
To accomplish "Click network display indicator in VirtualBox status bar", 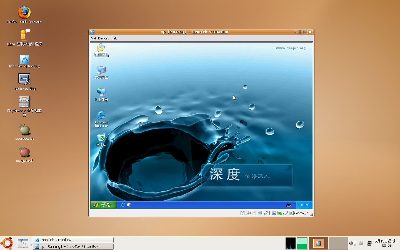I will pos(274,213).
